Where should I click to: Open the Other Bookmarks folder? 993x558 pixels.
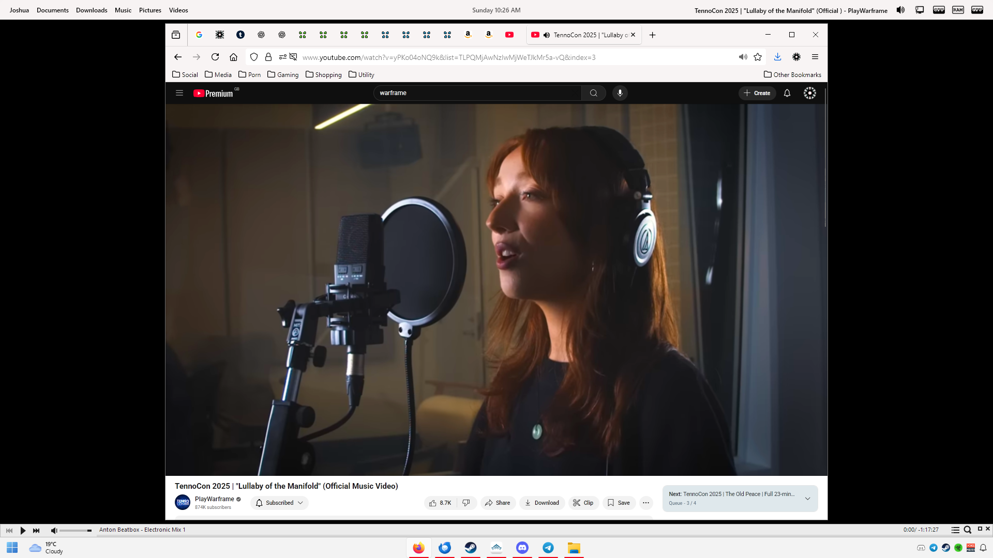click(792, 74)
